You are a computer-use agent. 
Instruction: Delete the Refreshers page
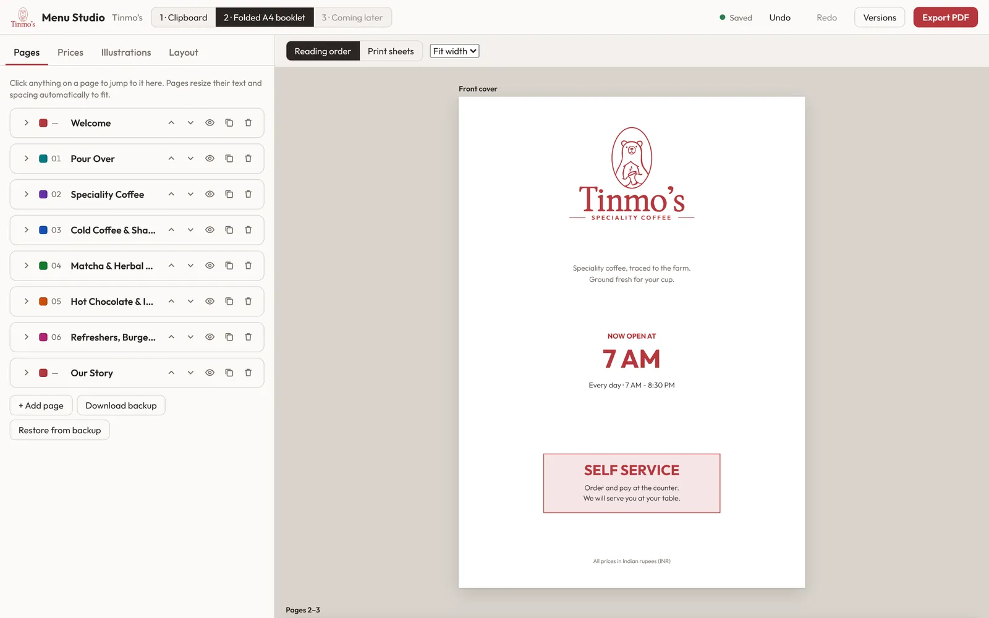(x=248, y=337)
